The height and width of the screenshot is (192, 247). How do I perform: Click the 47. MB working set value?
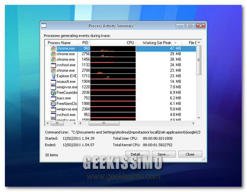[175, 48]
